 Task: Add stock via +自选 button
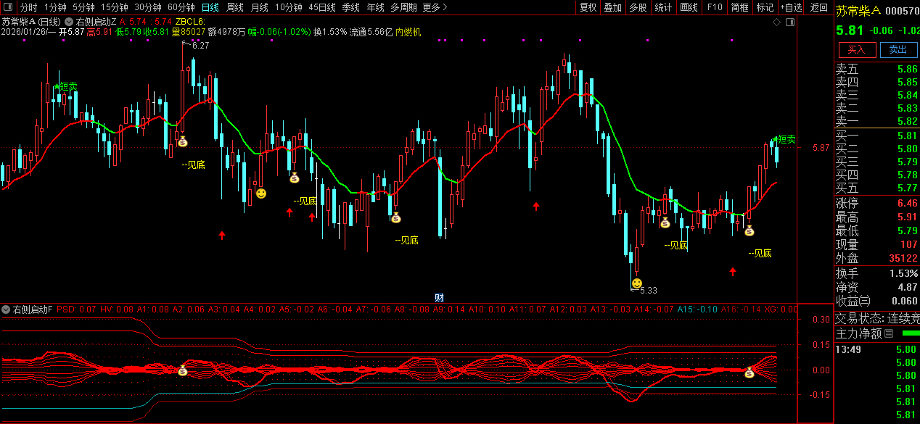(x=791, y=7)
